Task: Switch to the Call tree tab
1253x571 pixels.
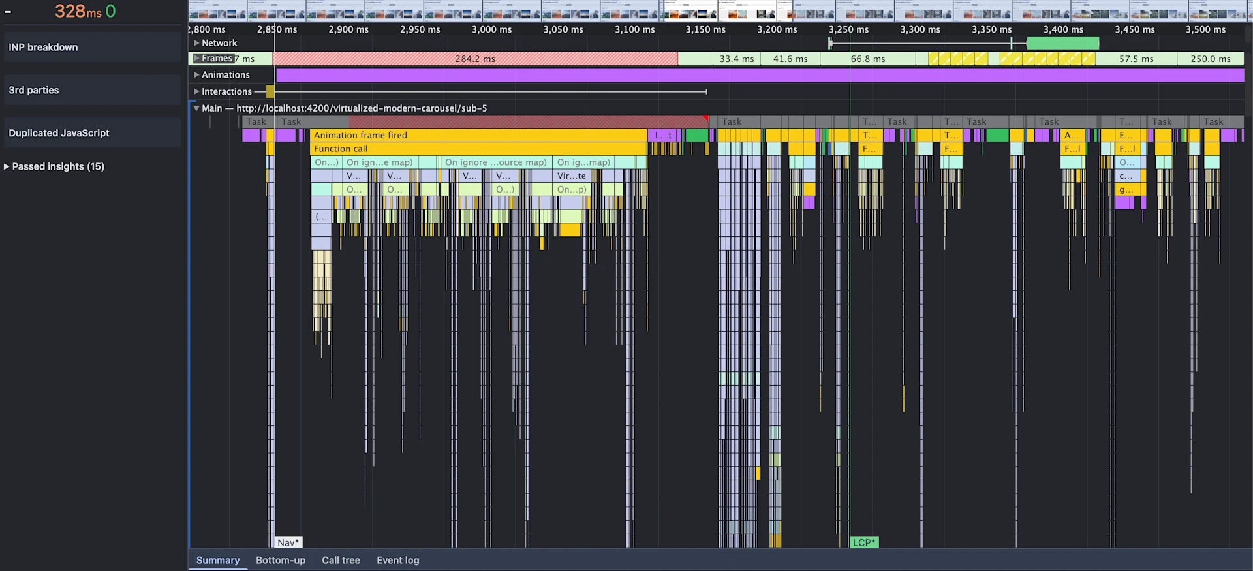Action: (341, 560)
